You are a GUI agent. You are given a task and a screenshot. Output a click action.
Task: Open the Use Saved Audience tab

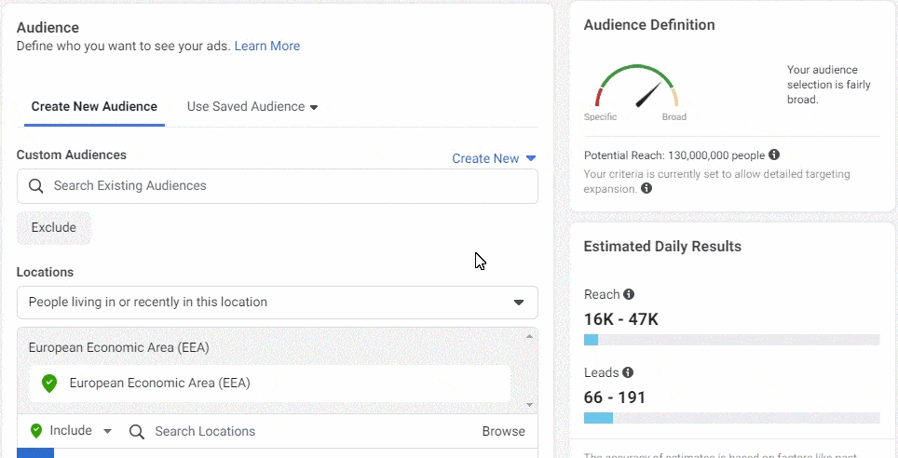[252, 106]
